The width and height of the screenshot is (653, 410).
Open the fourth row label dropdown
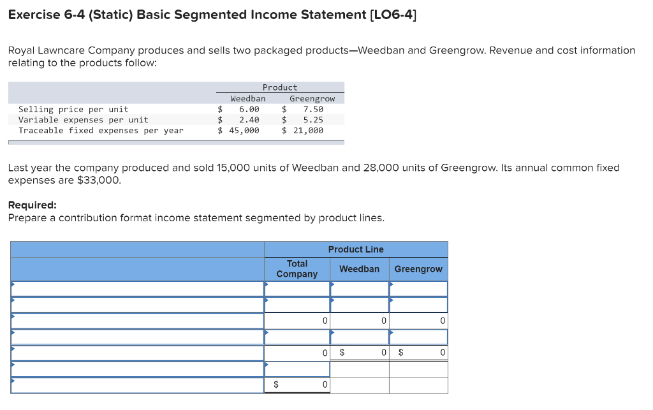(x=137, y=336)
